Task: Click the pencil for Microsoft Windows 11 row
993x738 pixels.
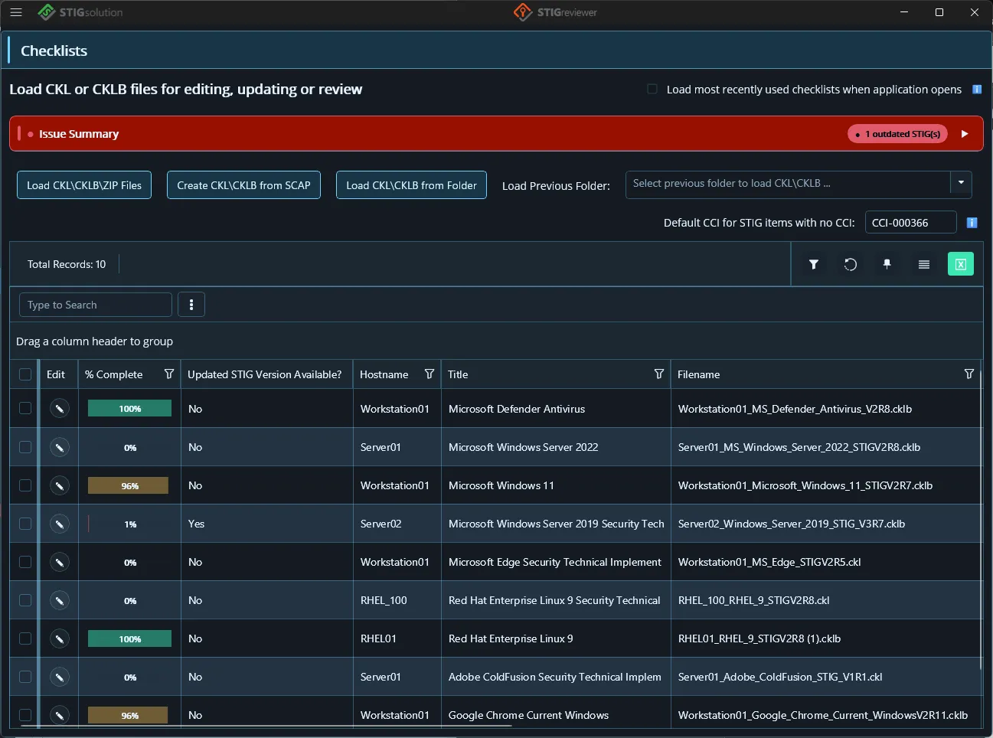Action: point(60,485)
